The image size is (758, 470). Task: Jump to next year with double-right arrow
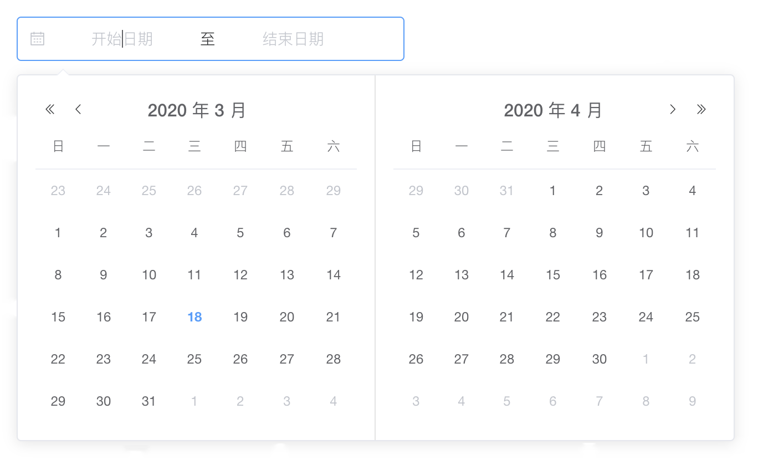(x=701, y=109)
